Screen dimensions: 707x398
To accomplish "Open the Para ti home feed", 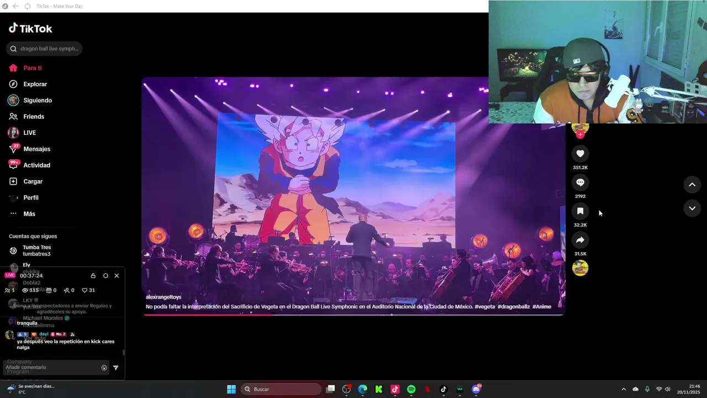I will coord(25,68).
